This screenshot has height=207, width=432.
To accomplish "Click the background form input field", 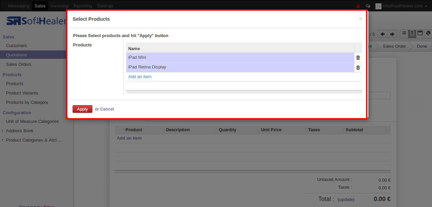I will coord(379,95).
